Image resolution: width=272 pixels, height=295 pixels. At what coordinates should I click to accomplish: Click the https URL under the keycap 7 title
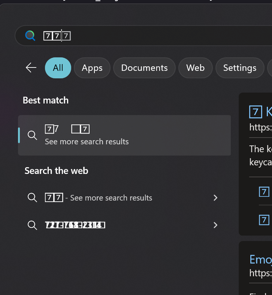[260, 127]
